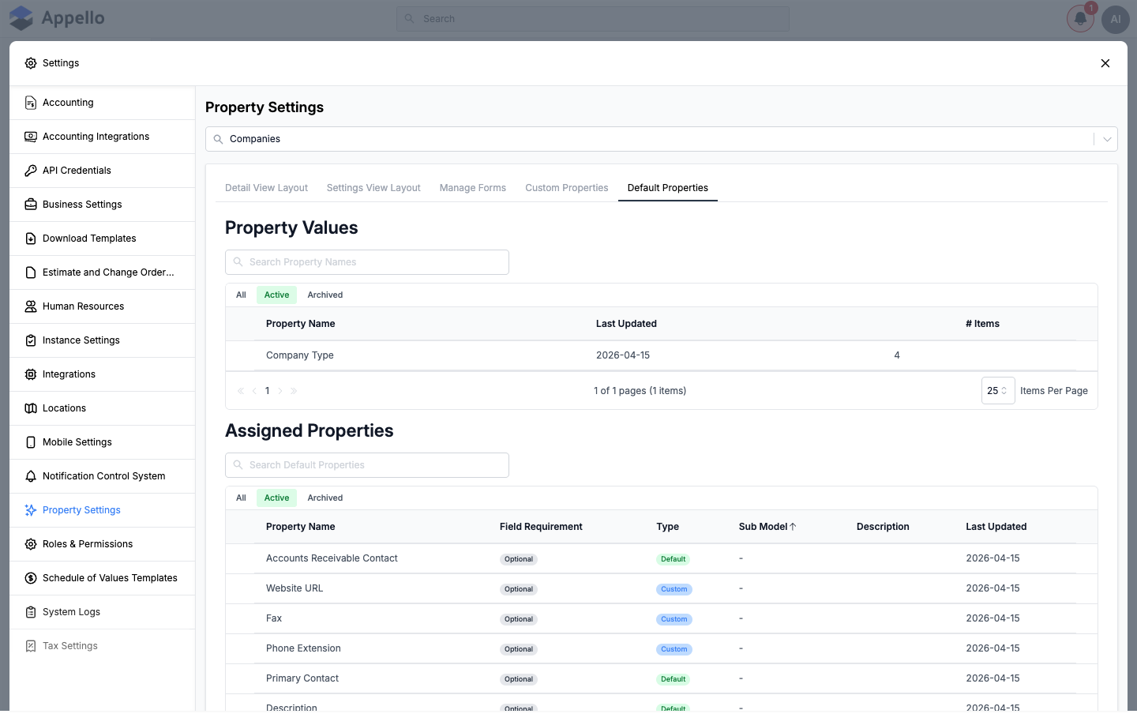Open the 25 items per page selector
1137x725 pixels.
click(x=998, y=391)
